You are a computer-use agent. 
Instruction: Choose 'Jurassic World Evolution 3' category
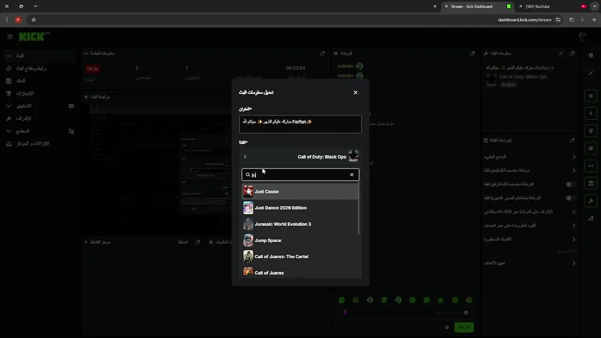pos(300,224)
